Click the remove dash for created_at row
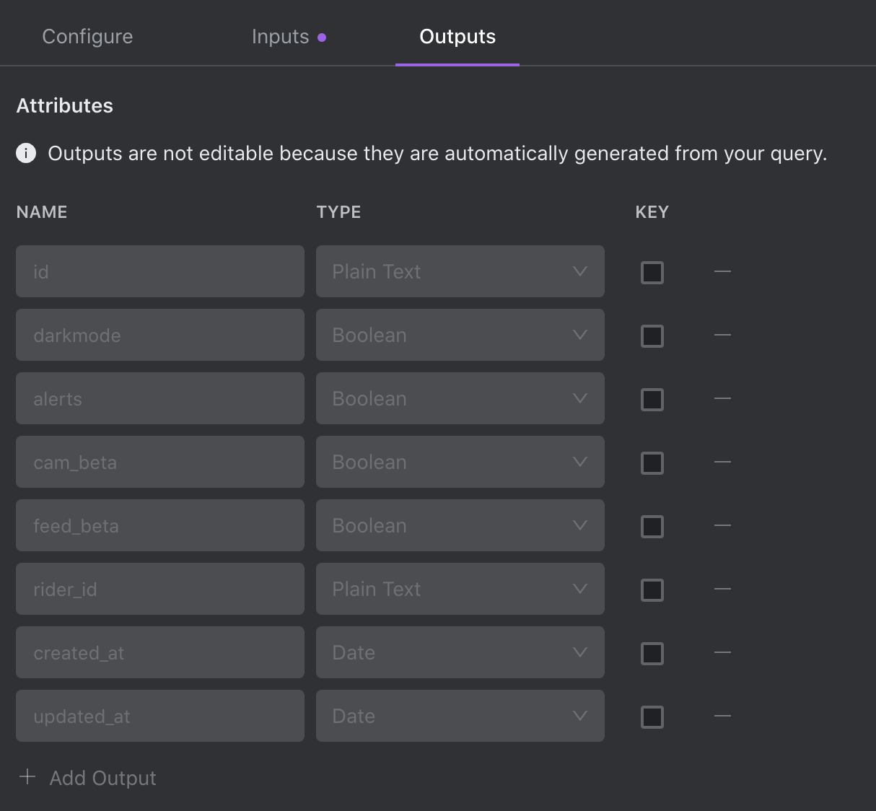 [x=722, y=652]
